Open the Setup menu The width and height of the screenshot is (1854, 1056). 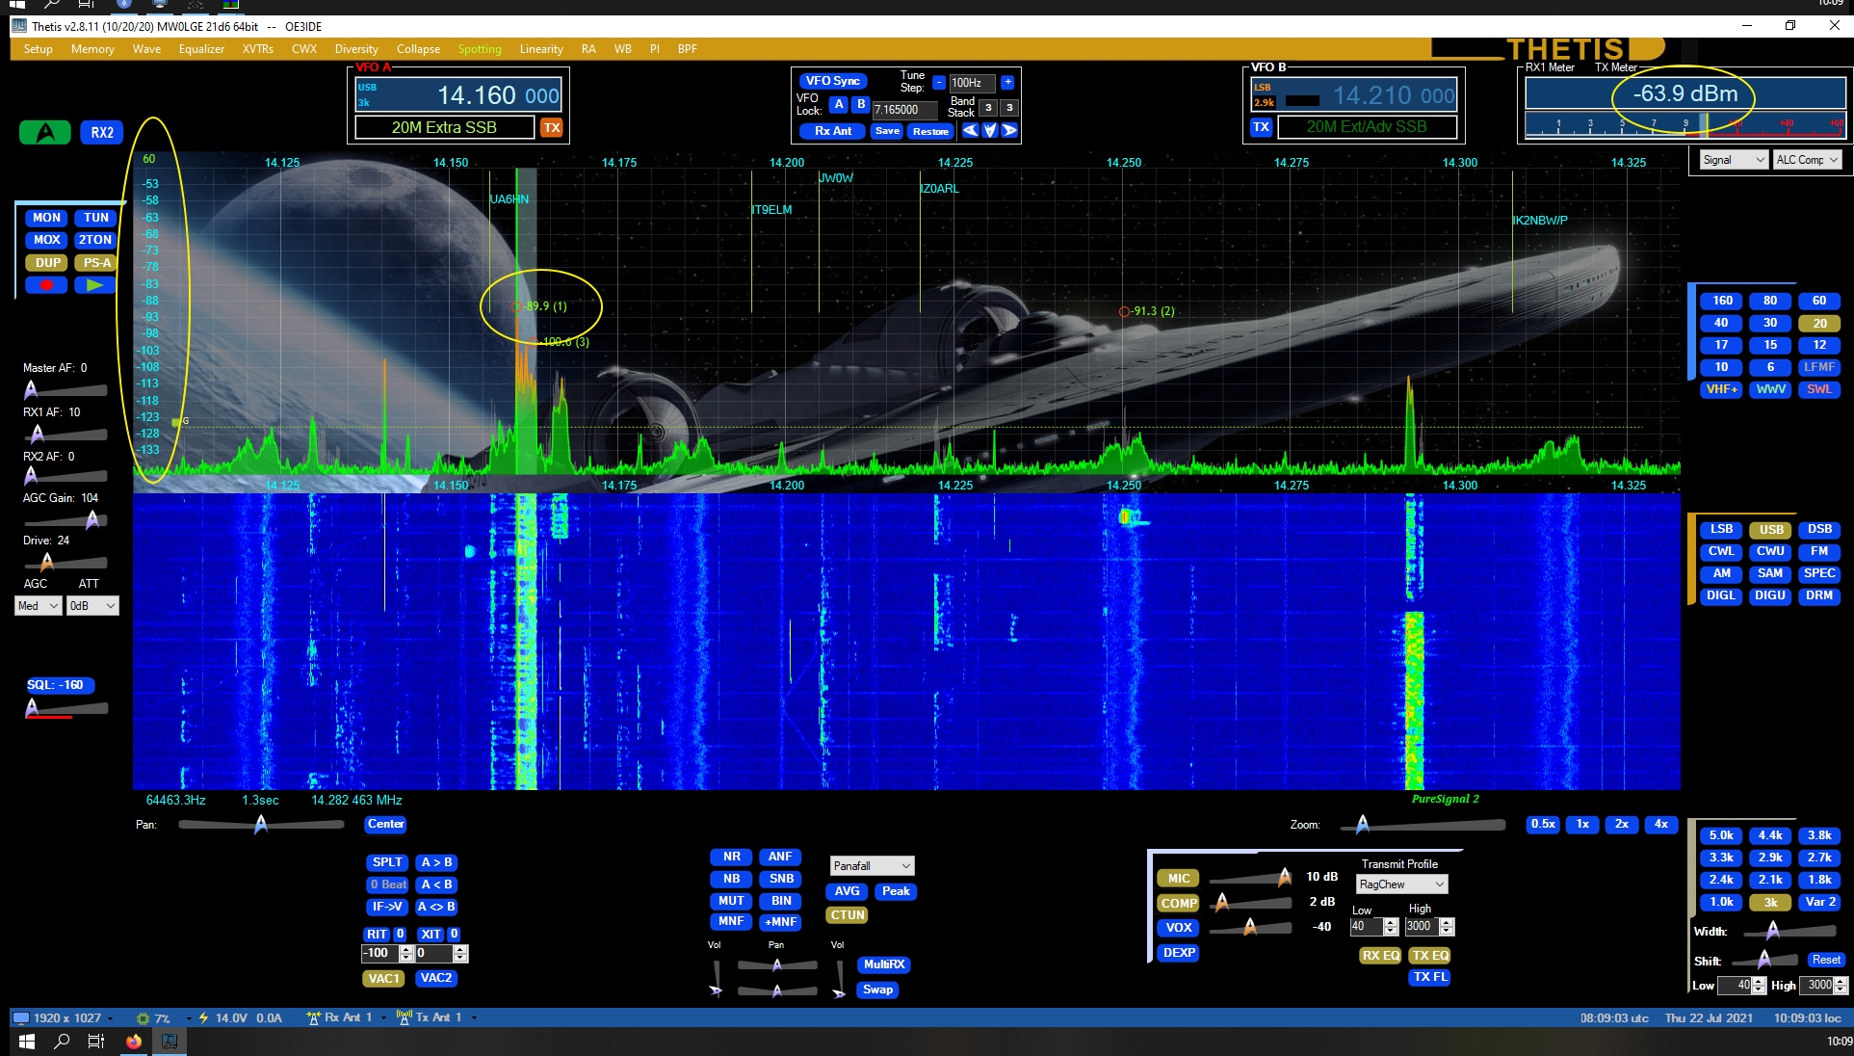[39, 49]
